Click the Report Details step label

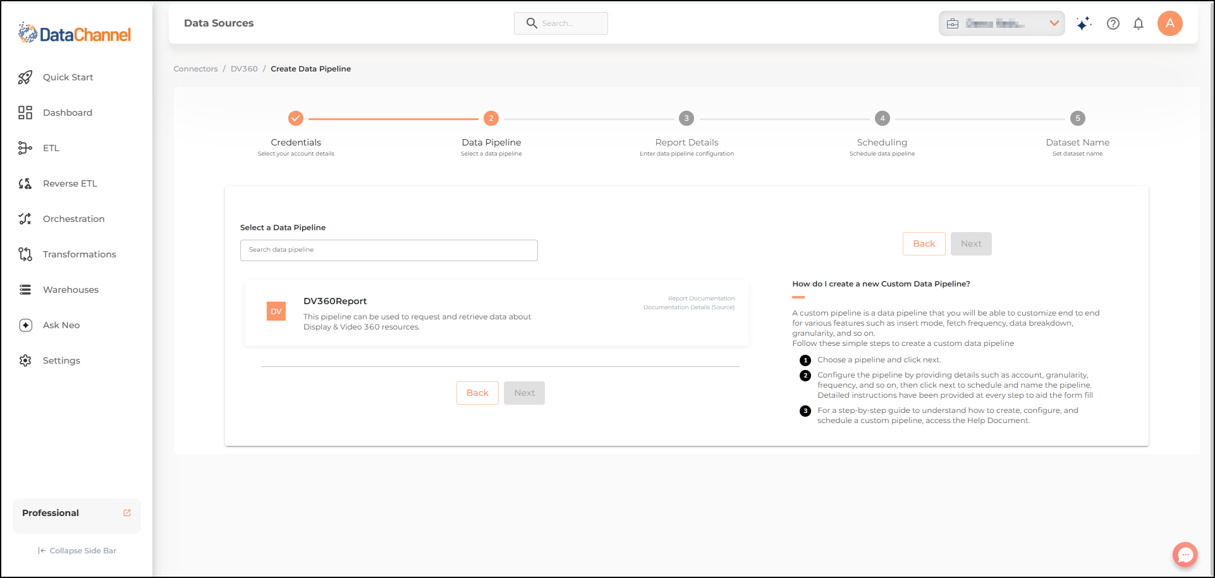687,142
